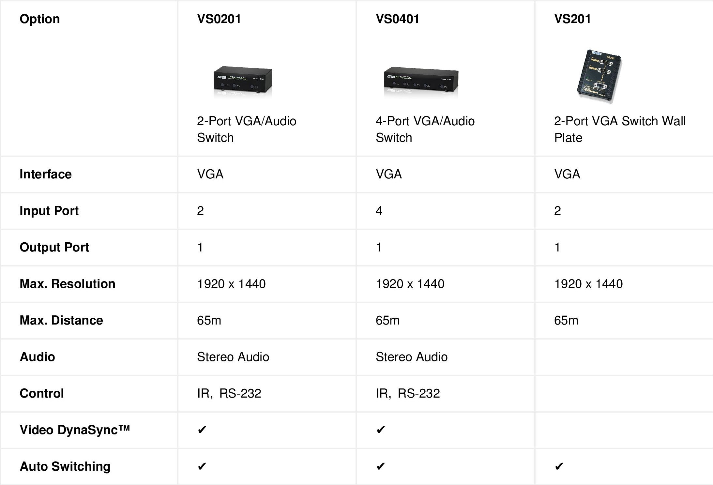Click the Max. Resolution row label
The image size is (713, 485).
68,284
